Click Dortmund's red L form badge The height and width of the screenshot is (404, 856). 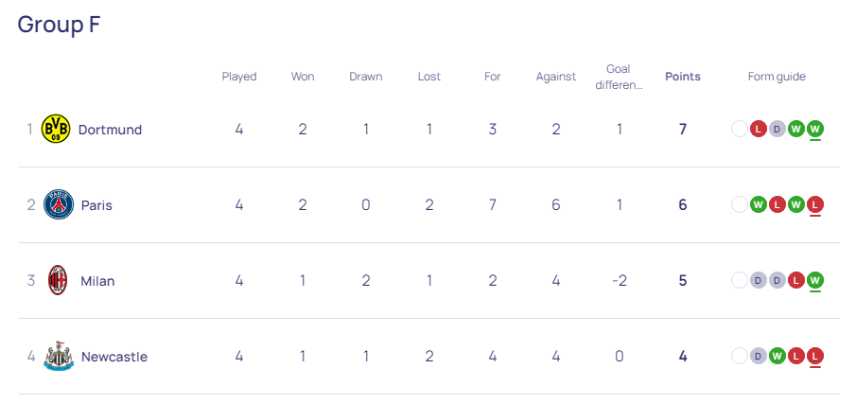759,130
